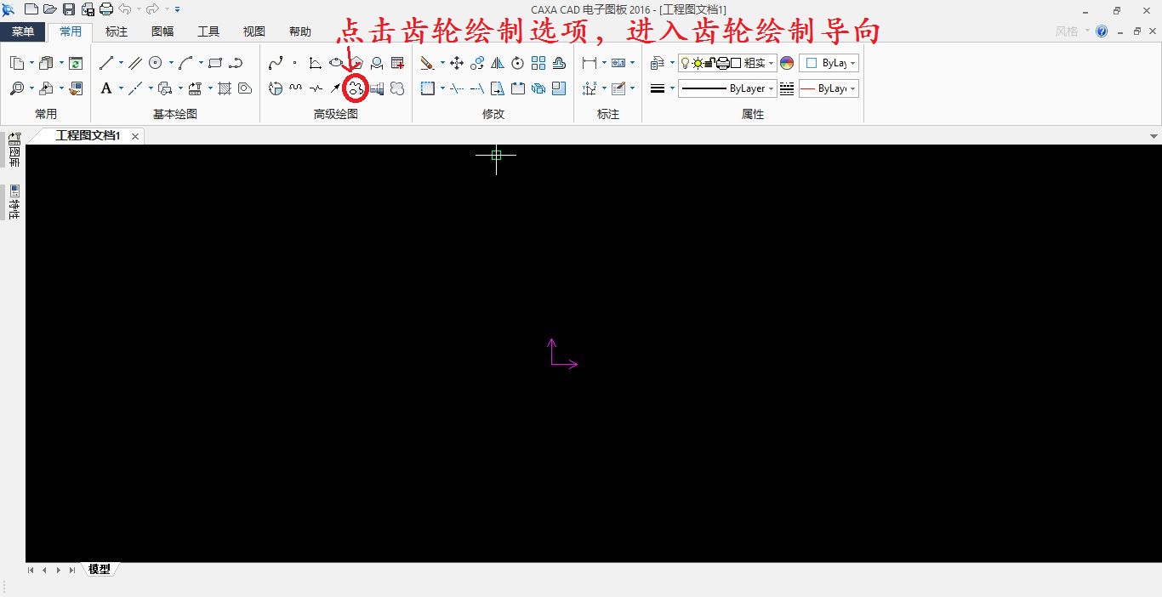Select the offset curve tool
Viewport: 1162px width, 597px height.
point(559,63)
